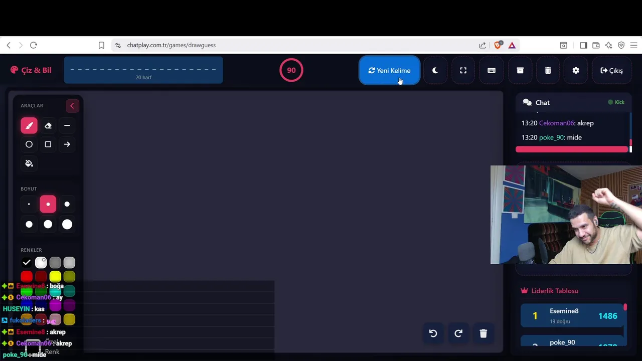Bookmark this page
642x361 pixels.
(x=101, y=45)
